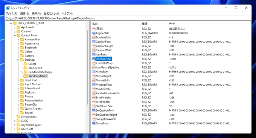Click the -2772 data value
This screenshot has height=138, width=256.
[x=172, y=67]
